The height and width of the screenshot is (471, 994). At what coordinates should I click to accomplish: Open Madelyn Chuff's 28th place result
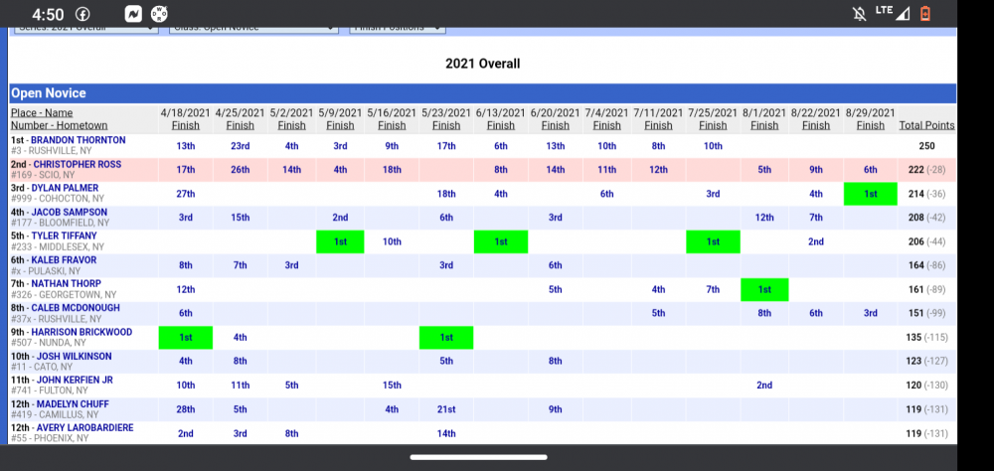pyautogui.click(x=186, y=409)
